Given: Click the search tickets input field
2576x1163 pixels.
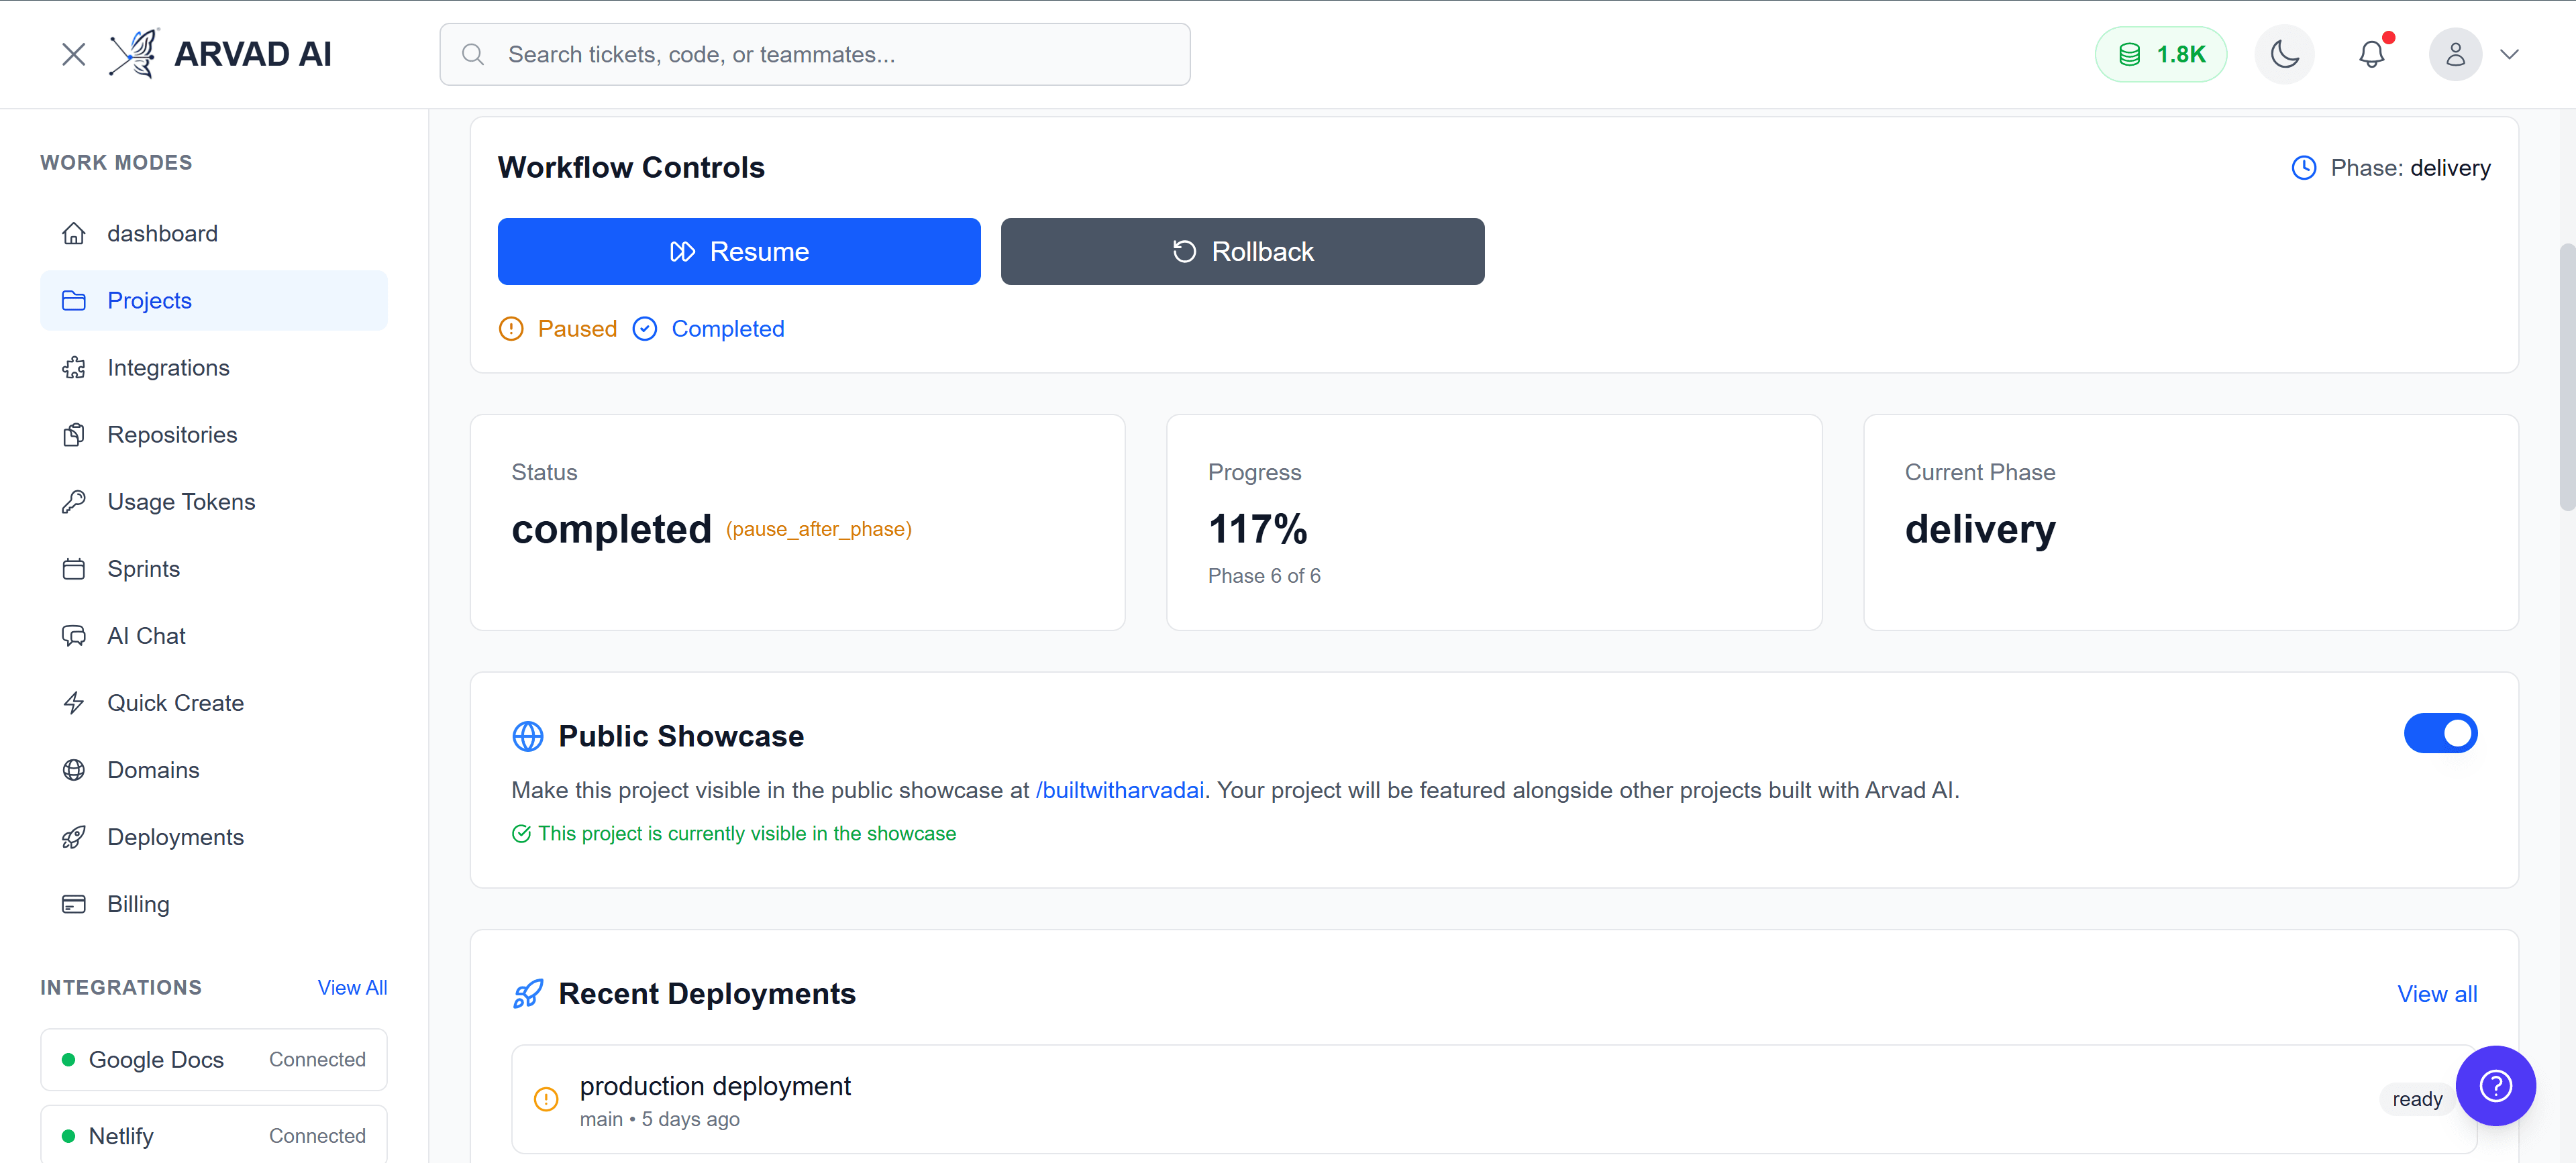Looking at the screenshot, I should click(x=814, y=54).
